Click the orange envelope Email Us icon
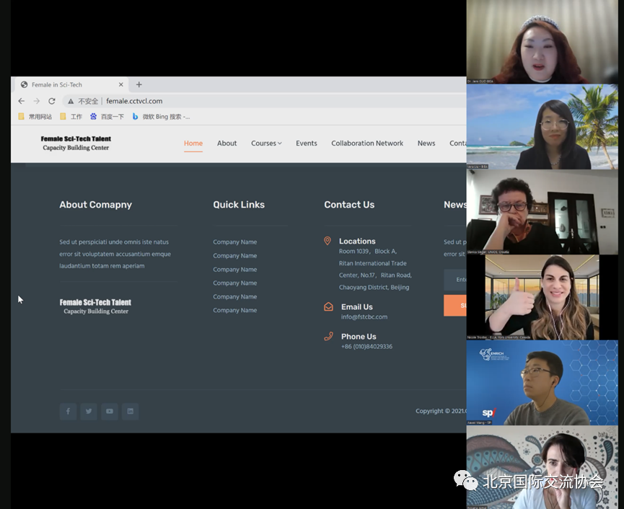Image resolution: width=624 pixels, height=509 pixels. (328, 306)
